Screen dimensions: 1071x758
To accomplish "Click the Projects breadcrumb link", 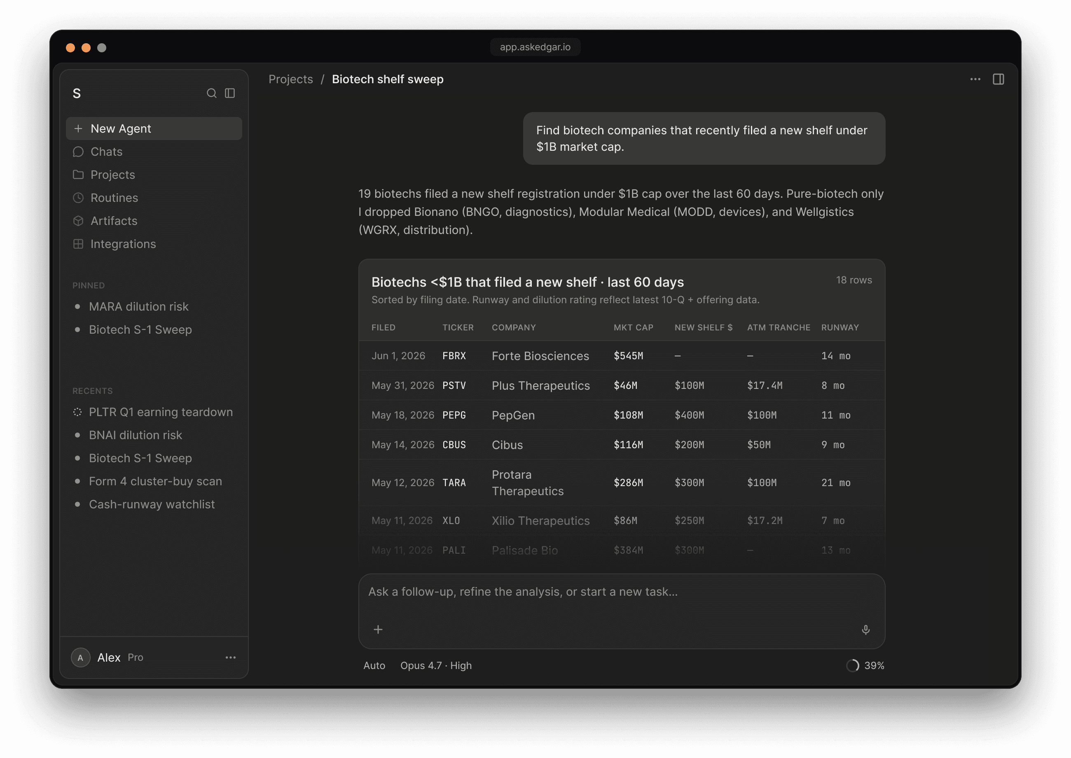I will click(x=290, y=80).
